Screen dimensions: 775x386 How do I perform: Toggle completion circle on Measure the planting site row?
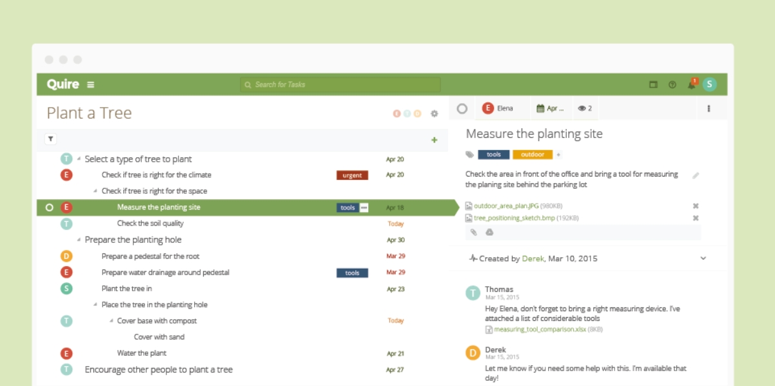coord(49,207)
